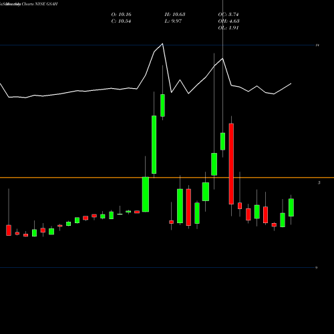Viewport: 334px width, 334px height.
Task: Click the 'OC: 3.74' value
Action: [x=228, y=15]
